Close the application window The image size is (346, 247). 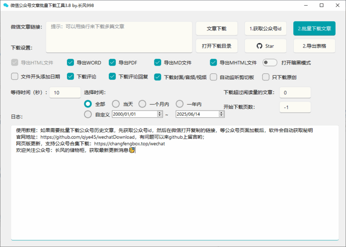tap(338, 5)
